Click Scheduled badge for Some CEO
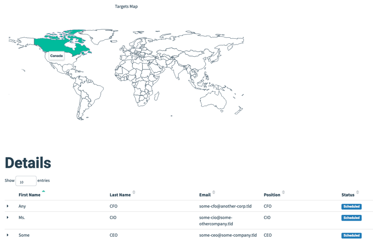The height and width of the screenshot is (241, 373). click(351, 235)
